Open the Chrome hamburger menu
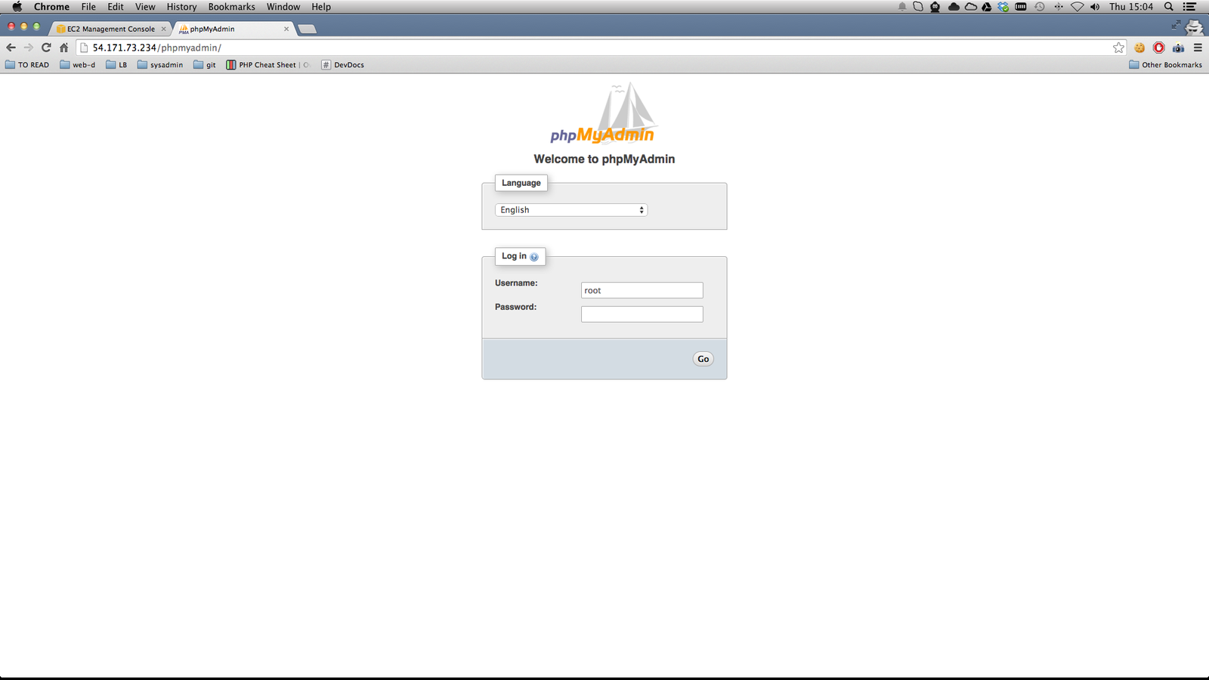Screen dimensions: 1209x680 [x=1198, y=48]
